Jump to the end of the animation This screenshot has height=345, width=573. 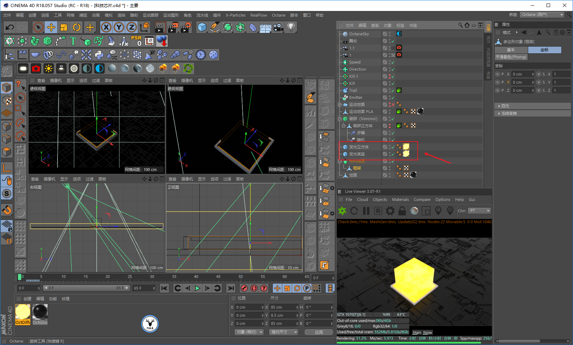pyautogui.click(x=231, y=289)
